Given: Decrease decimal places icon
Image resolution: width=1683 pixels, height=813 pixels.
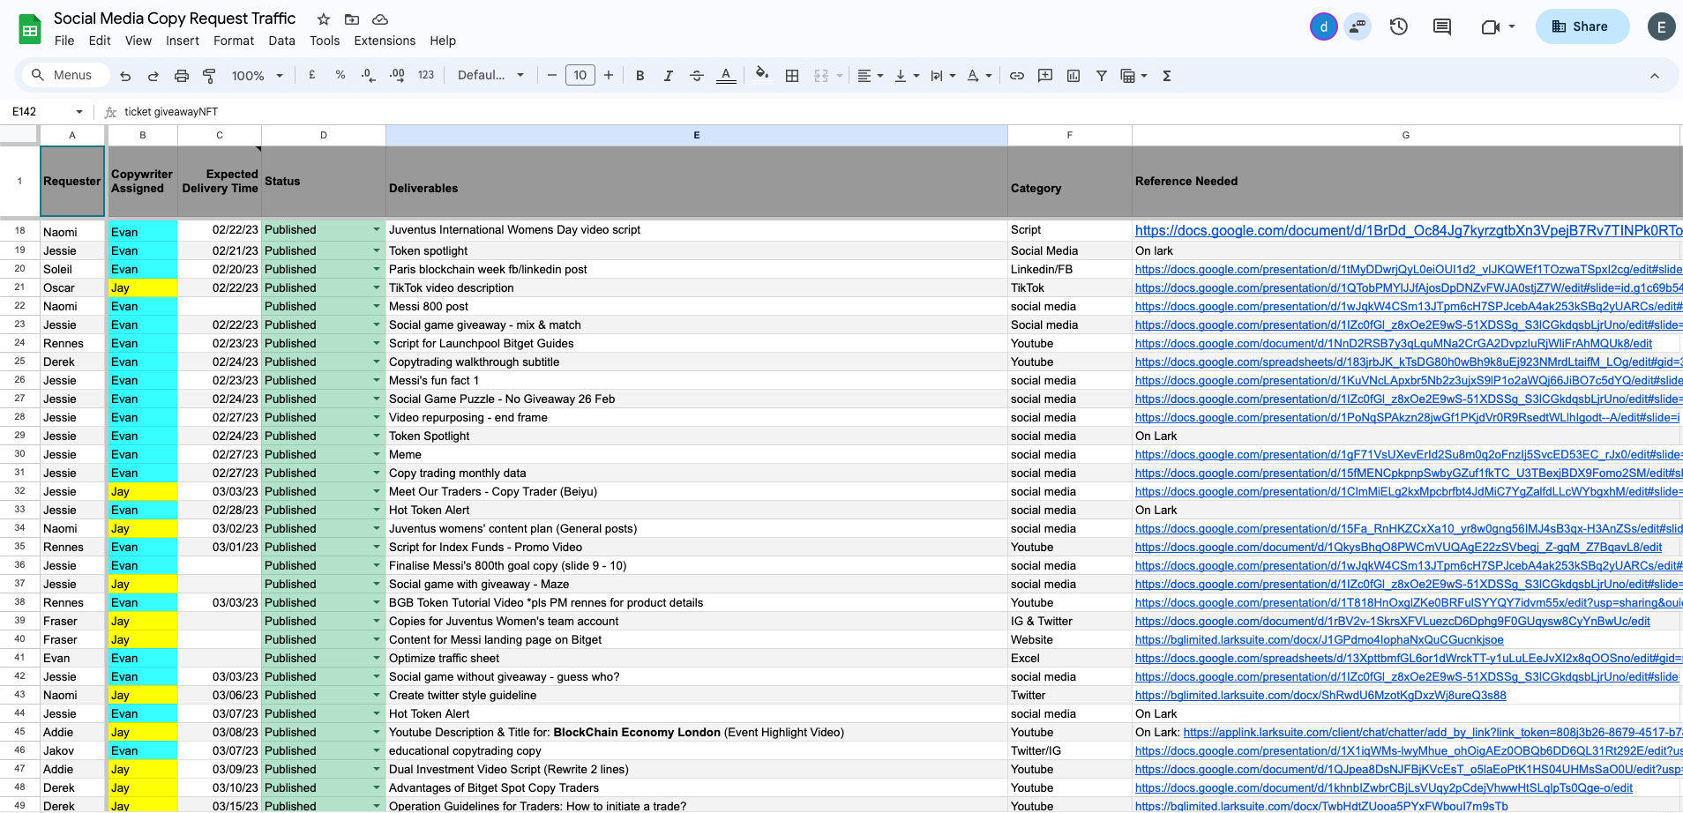Looking at the screenshot, I should click(x=368, y=76).
